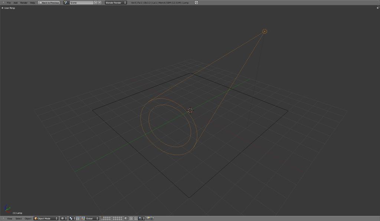Screen dimensions: 380x221
Task: Open the Blender Render engine dropdown
Action: click(x=116, y=3)
